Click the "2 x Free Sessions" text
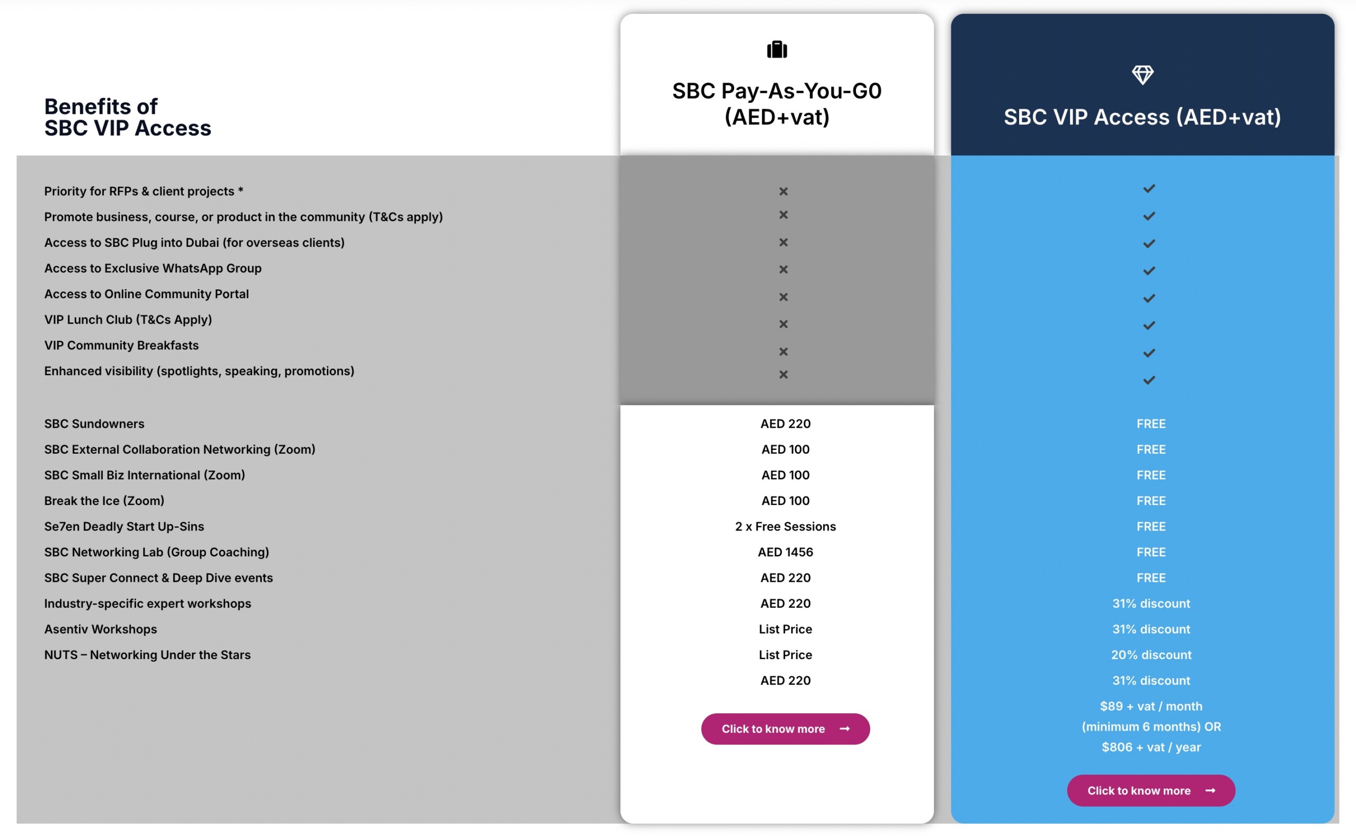1356x836 pixels. [786, 526]
